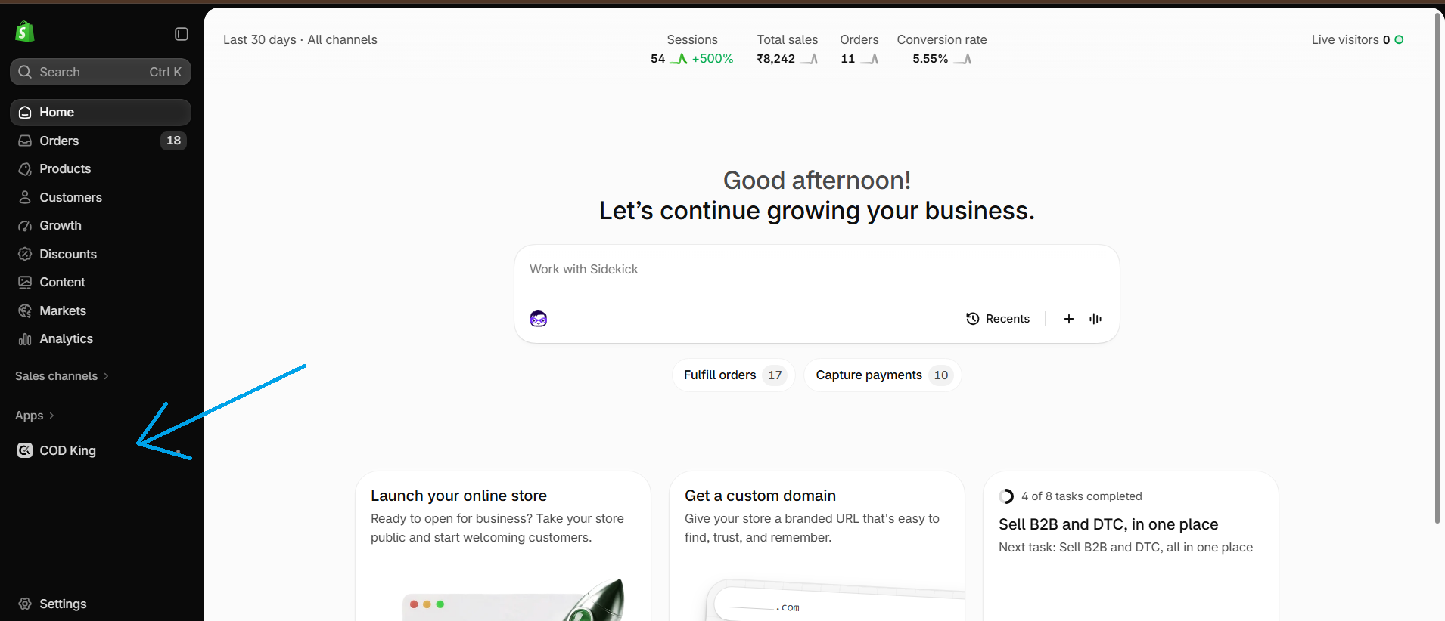This screenshot has width=1445, height=621.
Task: Click the Analytics bar chart icon
Action: coord(25,339)
